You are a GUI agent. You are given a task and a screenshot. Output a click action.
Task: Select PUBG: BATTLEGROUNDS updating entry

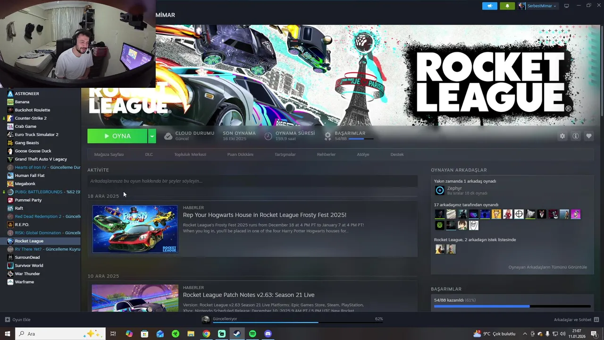(43, 192)
